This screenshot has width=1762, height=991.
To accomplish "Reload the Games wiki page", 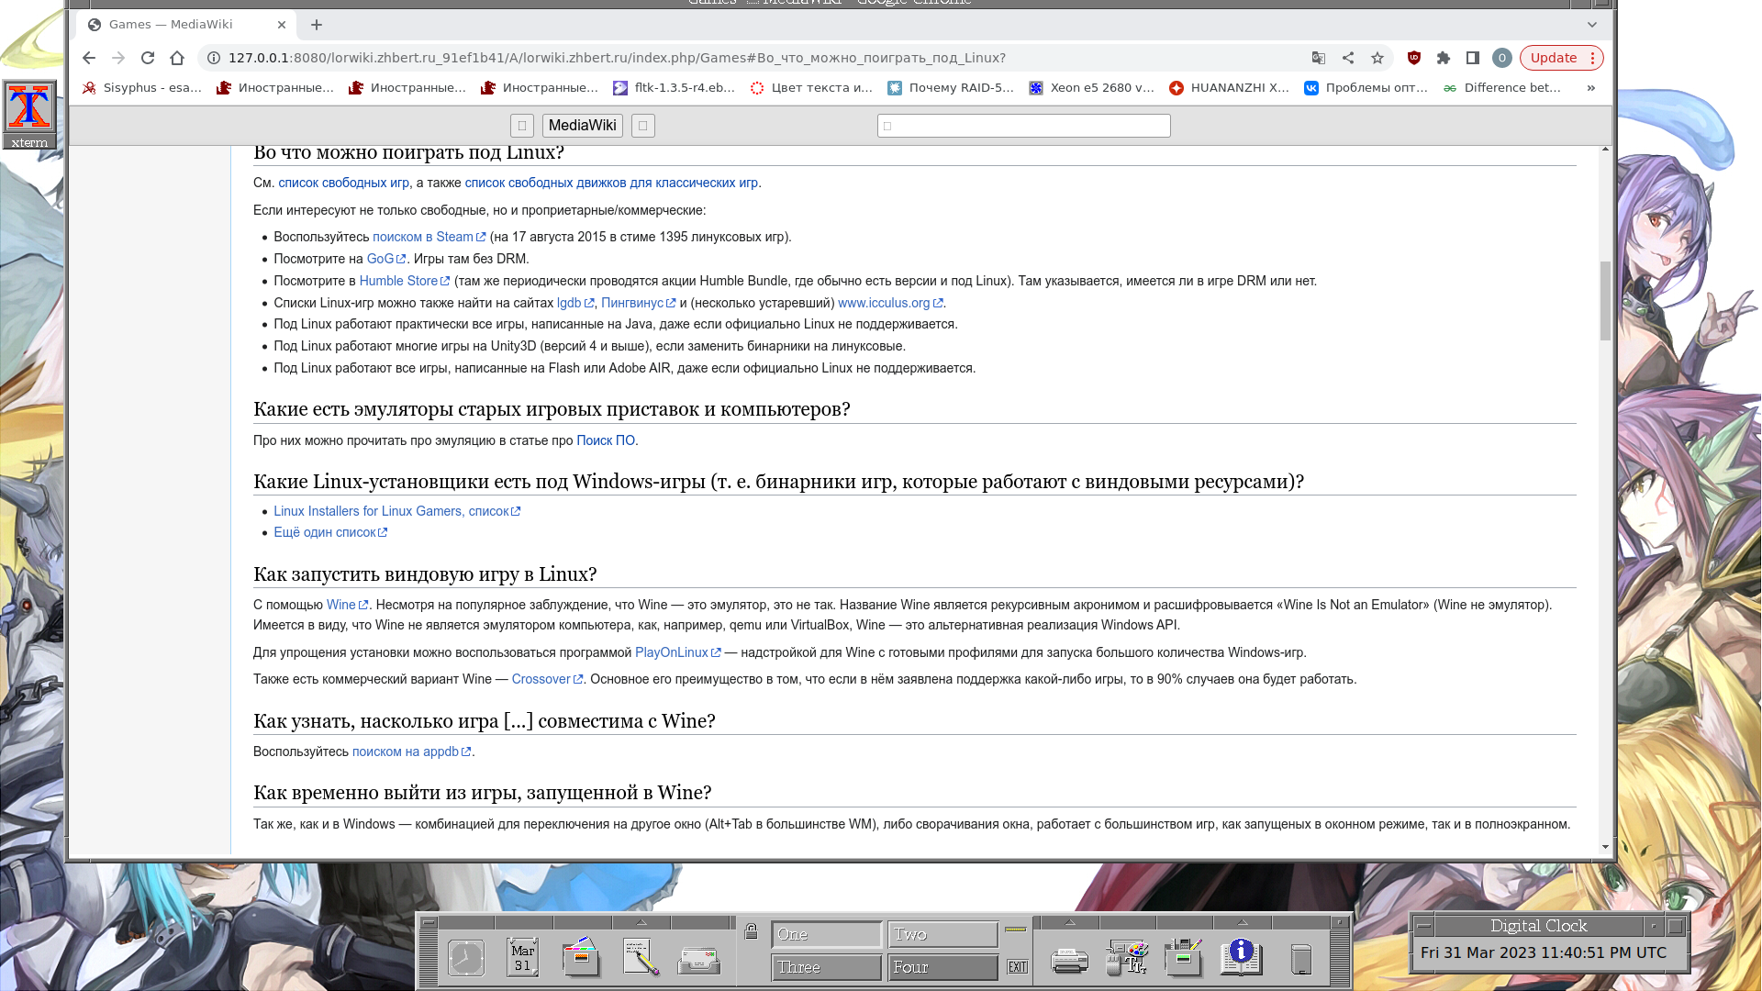I will (x=148, y=58).
